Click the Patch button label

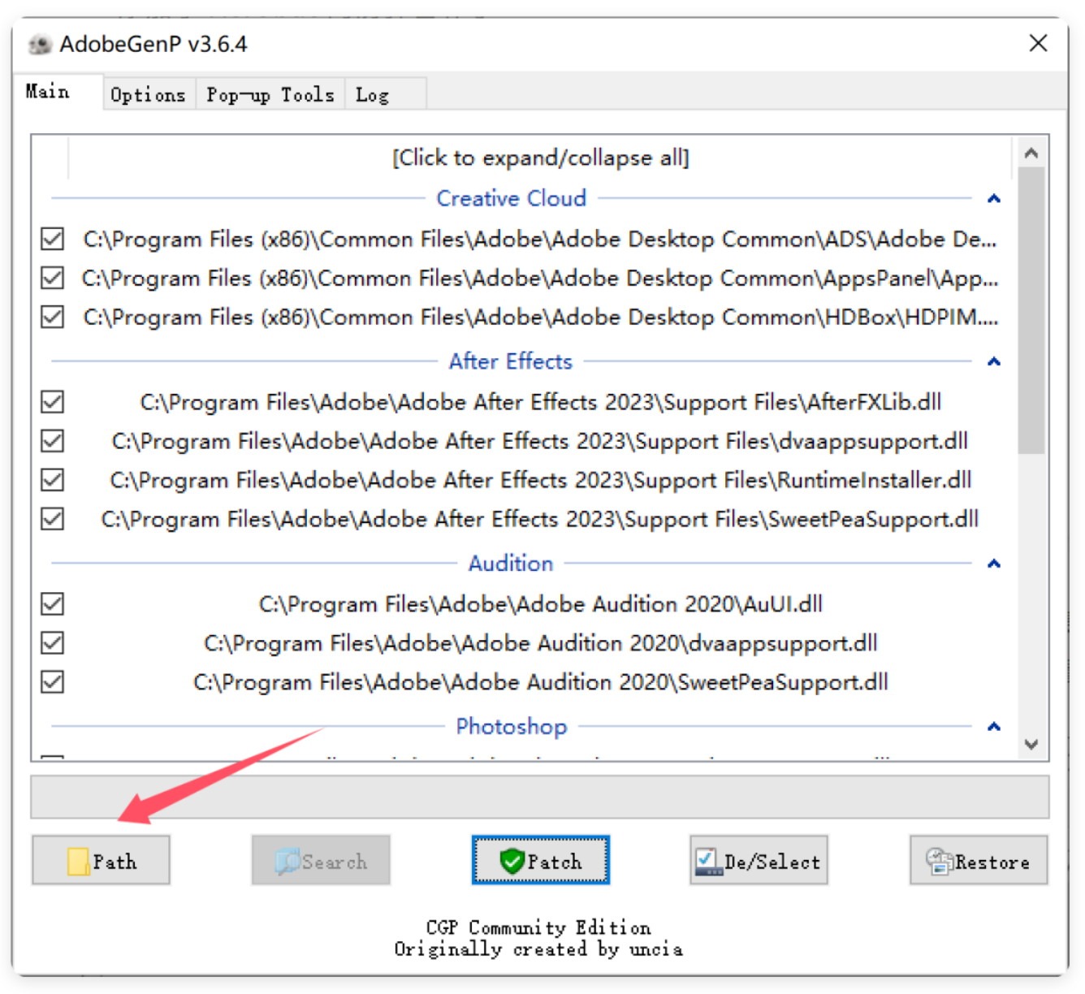click(555, 862)
